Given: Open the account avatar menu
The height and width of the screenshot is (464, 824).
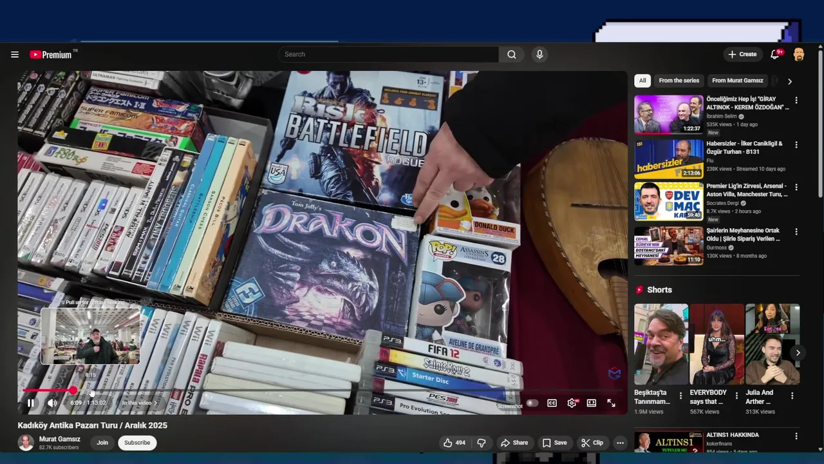Looking at the screenshot, I should pos(799,55).
